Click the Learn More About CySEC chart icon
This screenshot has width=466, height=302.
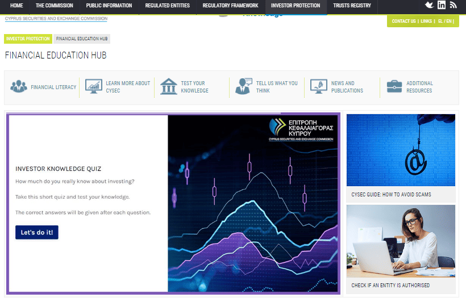coord(94,87)
